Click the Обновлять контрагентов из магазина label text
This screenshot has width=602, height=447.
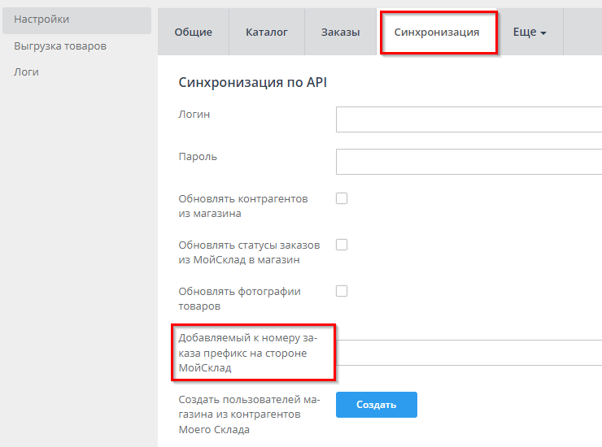pos(243,206)
